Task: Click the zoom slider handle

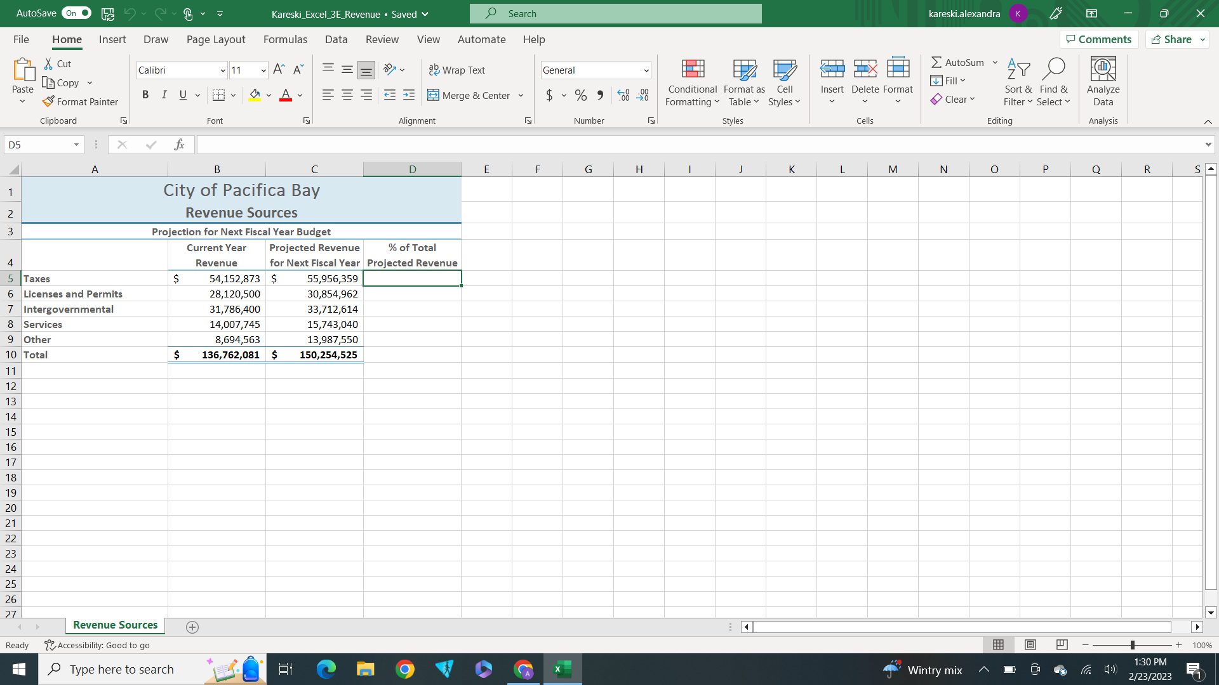Action: [1132, 645]
